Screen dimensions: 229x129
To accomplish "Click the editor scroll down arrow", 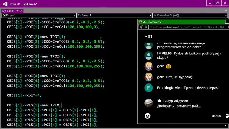I will [x=226, y=125].
